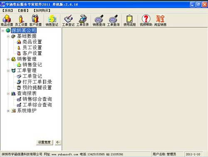Open 使用流程 clipboard toolbar icon
Viewport: 208px width, 157px height.
(129, 20)
